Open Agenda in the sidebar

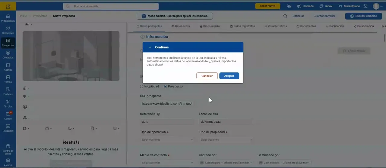8,67
